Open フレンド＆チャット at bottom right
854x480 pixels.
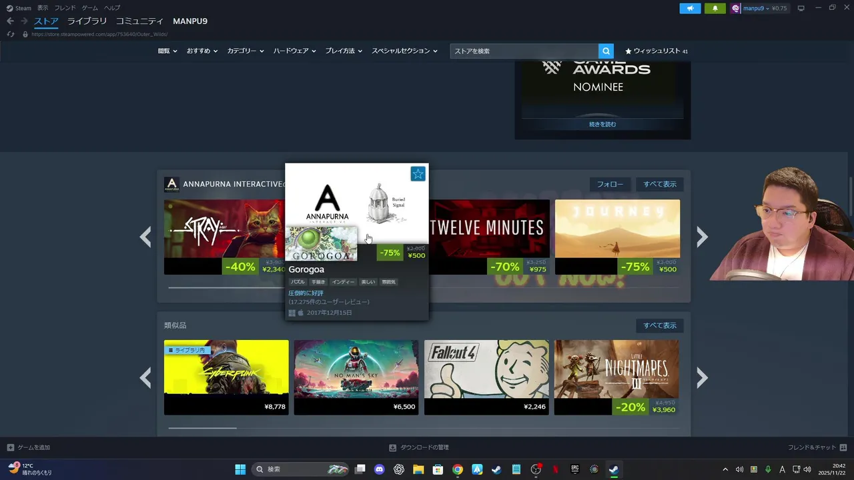coord(817,447)
